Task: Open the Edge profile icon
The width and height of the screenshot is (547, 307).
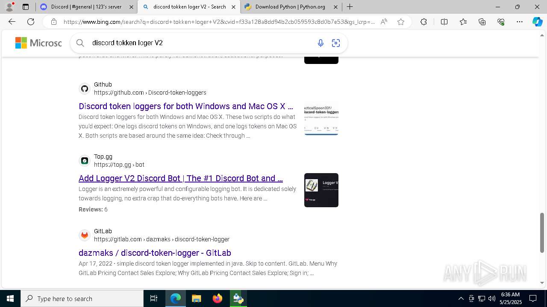Action: tap(9, 7)
